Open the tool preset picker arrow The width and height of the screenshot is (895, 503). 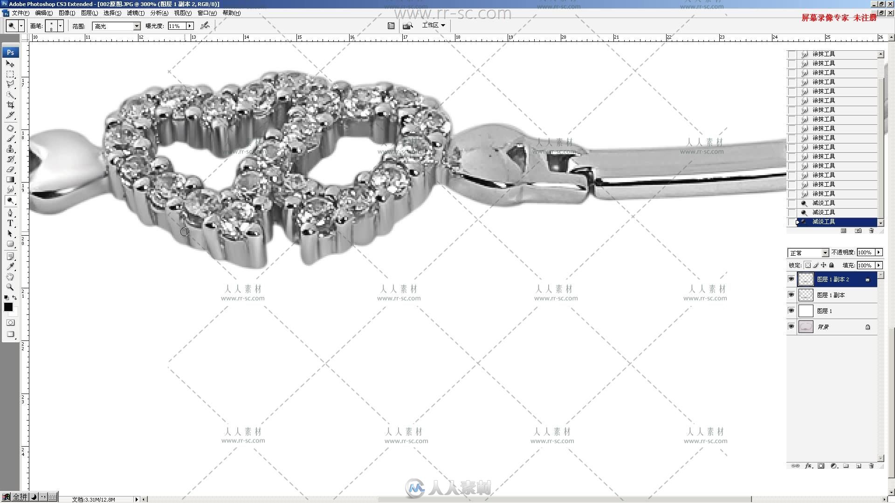tap(21, 26)
